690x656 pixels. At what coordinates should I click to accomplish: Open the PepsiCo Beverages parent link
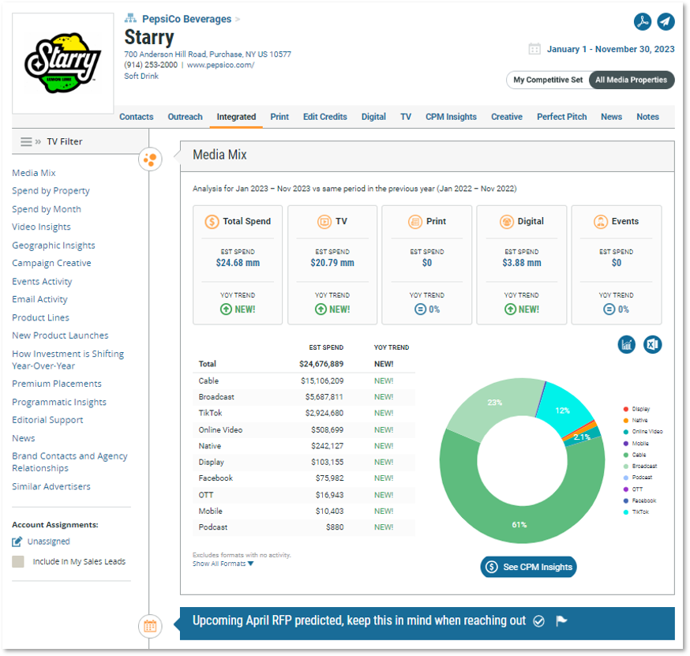pyautogui.click(x=186, y=19)
